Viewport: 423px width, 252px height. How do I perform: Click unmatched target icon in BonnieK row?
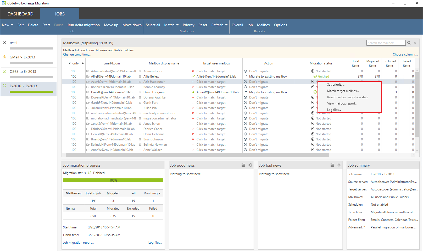tap(193, 87)
